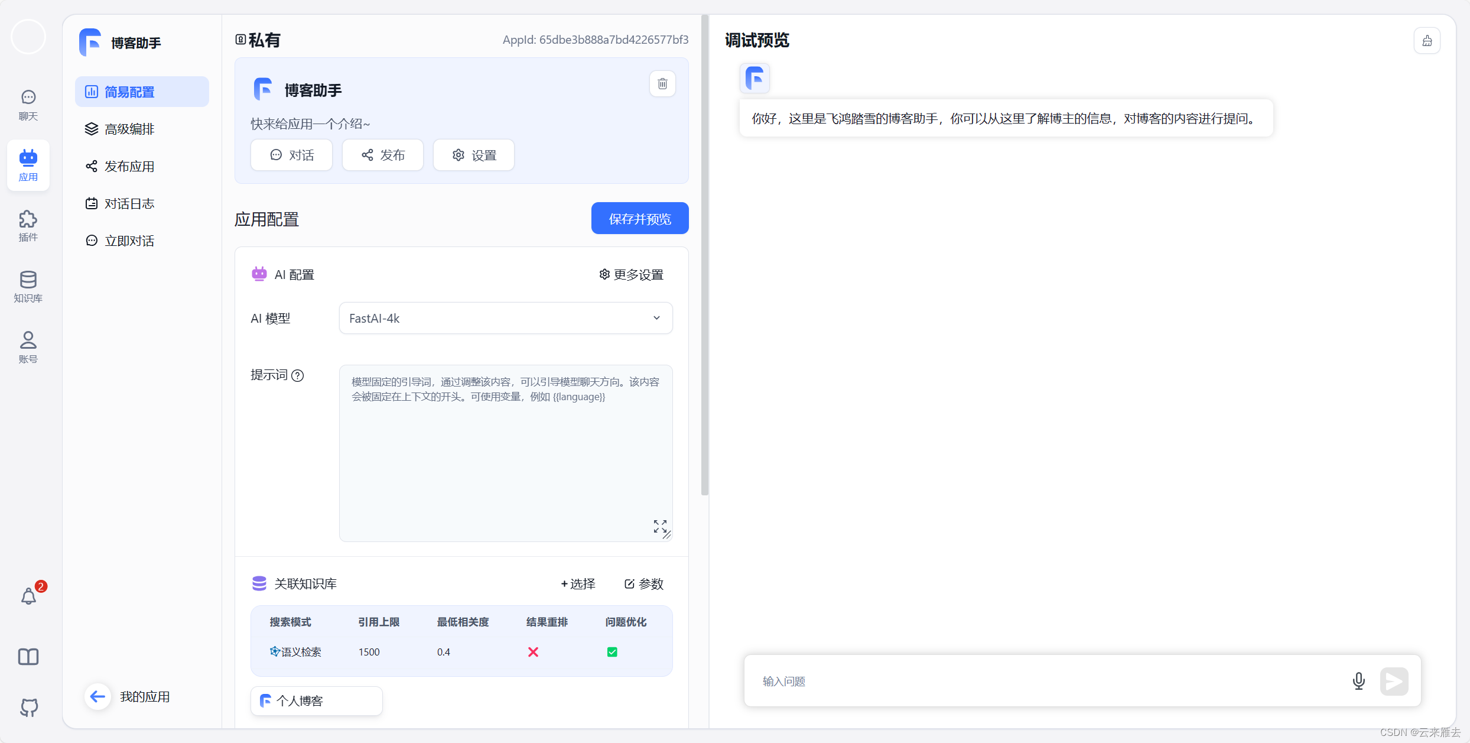Click the help icon next to 提示词

point(298,375)
